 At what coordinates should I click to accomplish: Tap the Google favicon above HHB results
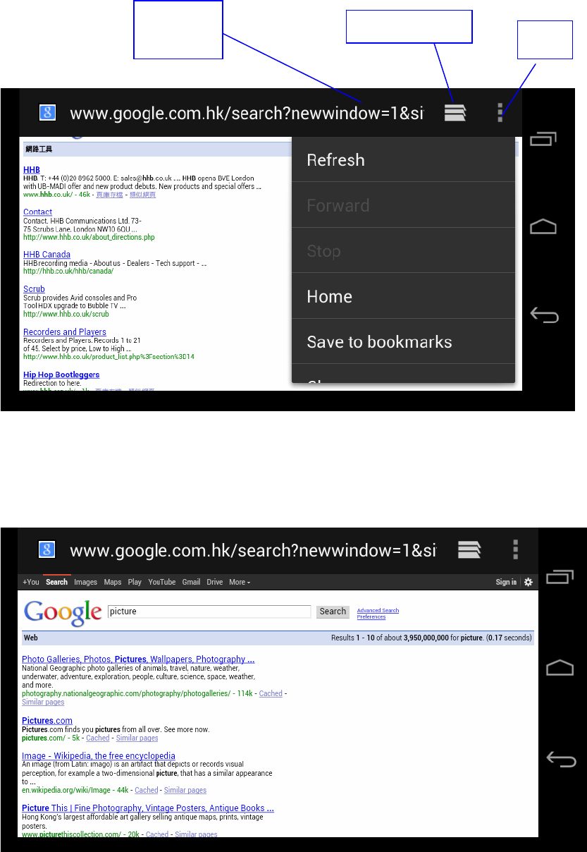(x=47, y=113)
